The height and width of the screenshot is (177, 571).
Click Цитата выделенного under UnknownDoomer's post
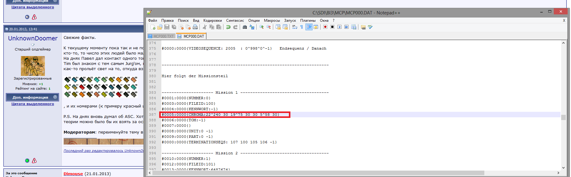coord(33,104)
